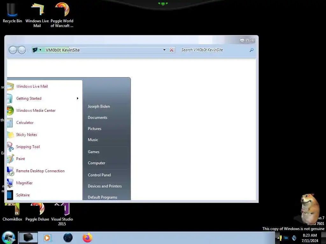Click the Action Center flag tray icon
Image resolution: width=326 pixels, height=244 pixels.
pos(281,238)
